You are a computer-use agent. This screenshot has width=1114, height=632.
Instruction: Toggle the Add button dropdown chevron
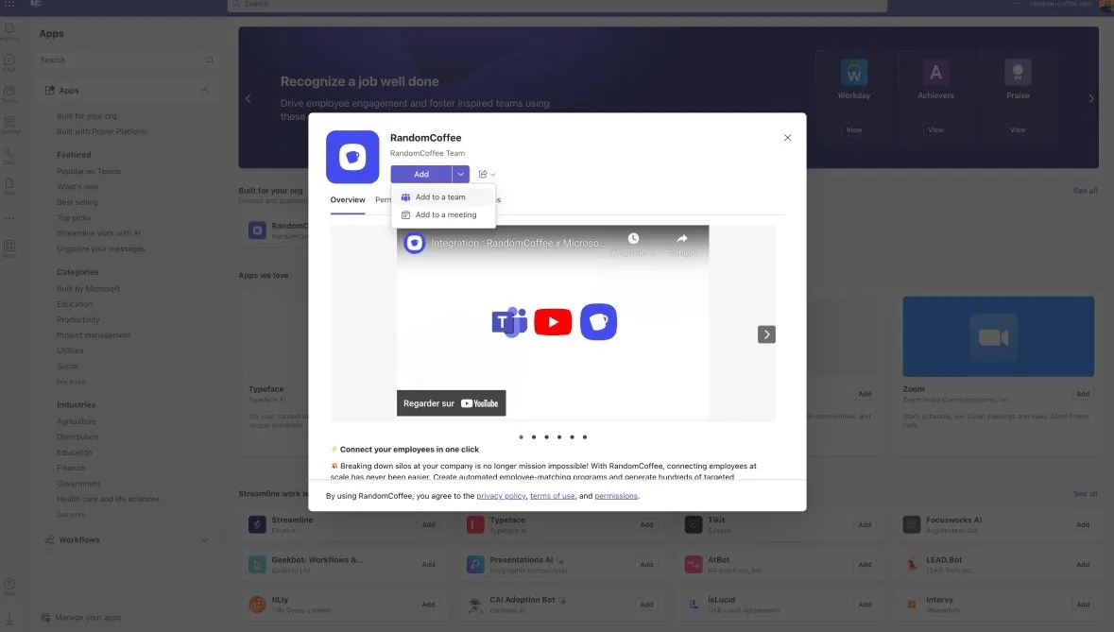pos(460,174)
